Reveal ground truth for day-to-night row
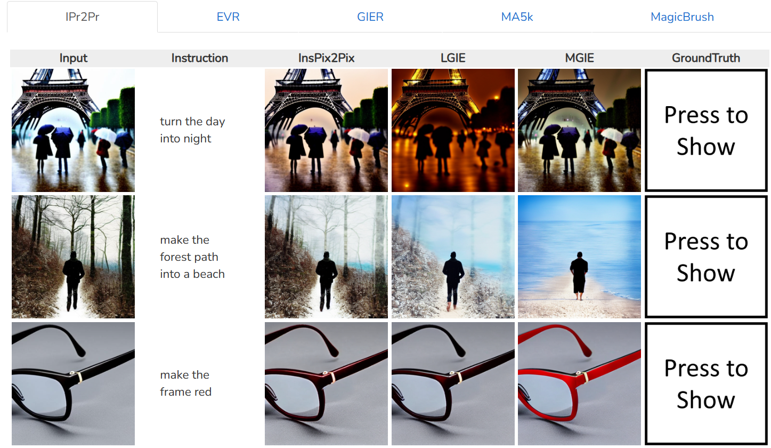Image resolution: width=771 pixels, height=448 pixels. 706,130
